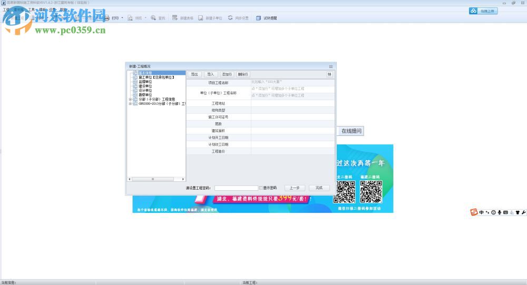Click the sort icon at dialog toolbar right
This screenshot has width=527, height=285.
[x=330, y=74]
